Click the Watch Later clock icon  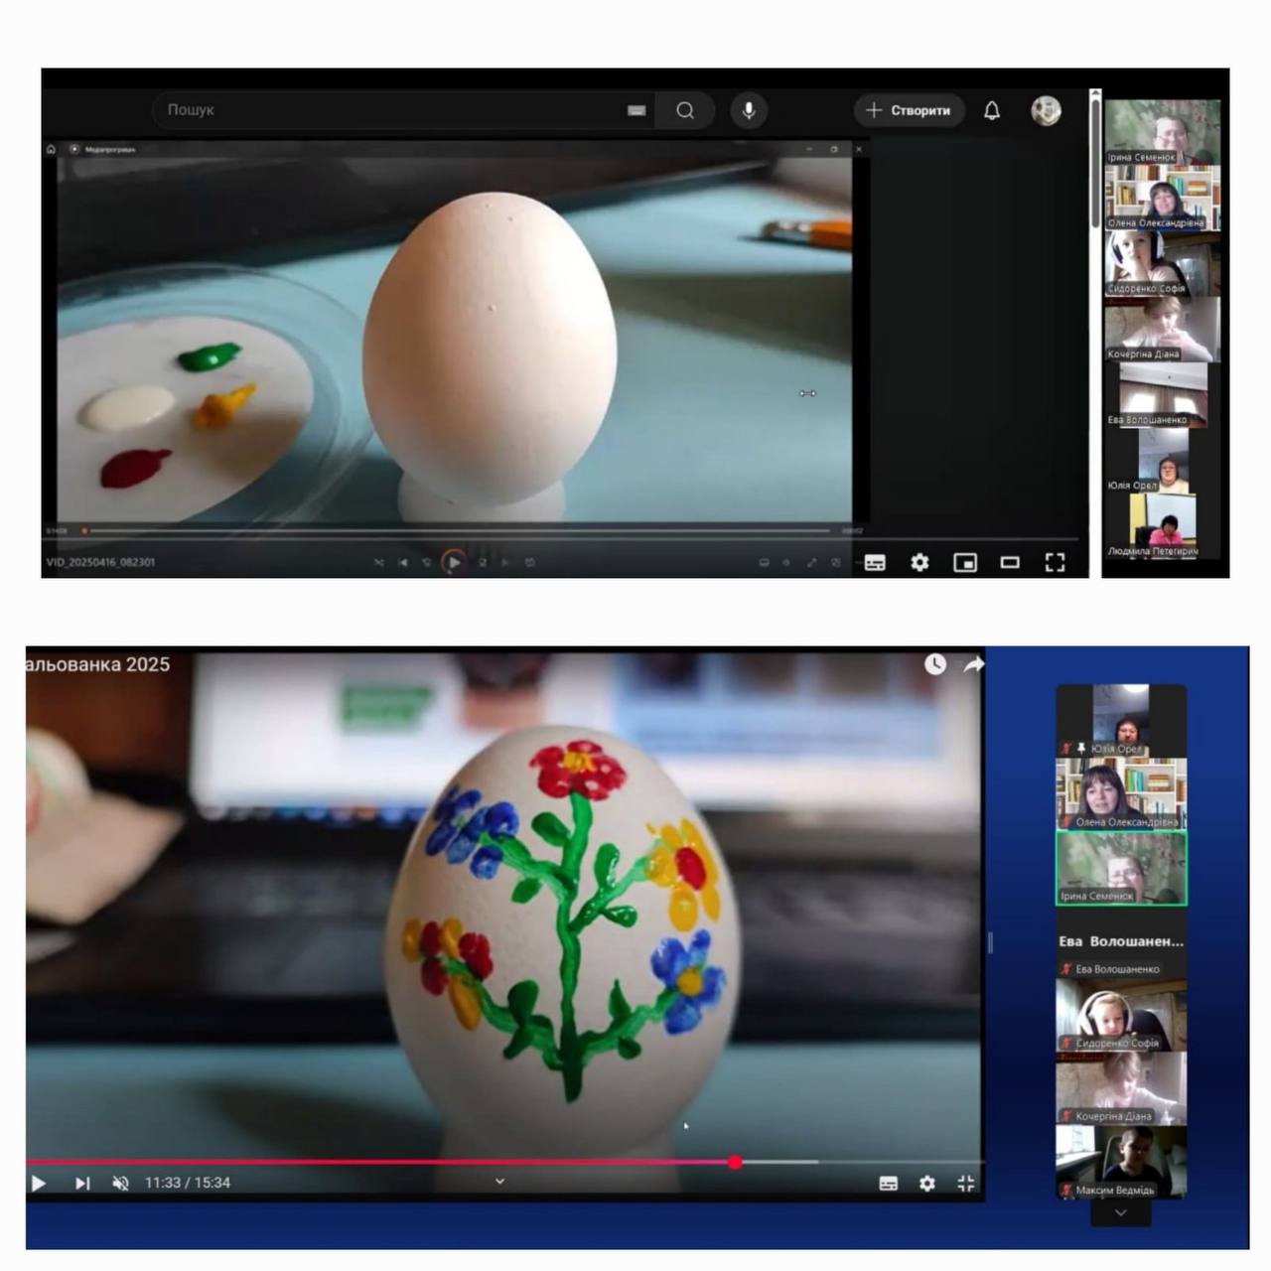click(935, 664)
